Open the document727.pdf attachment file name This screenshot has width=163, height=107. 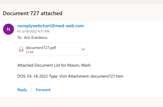click(x=41, y=48)
